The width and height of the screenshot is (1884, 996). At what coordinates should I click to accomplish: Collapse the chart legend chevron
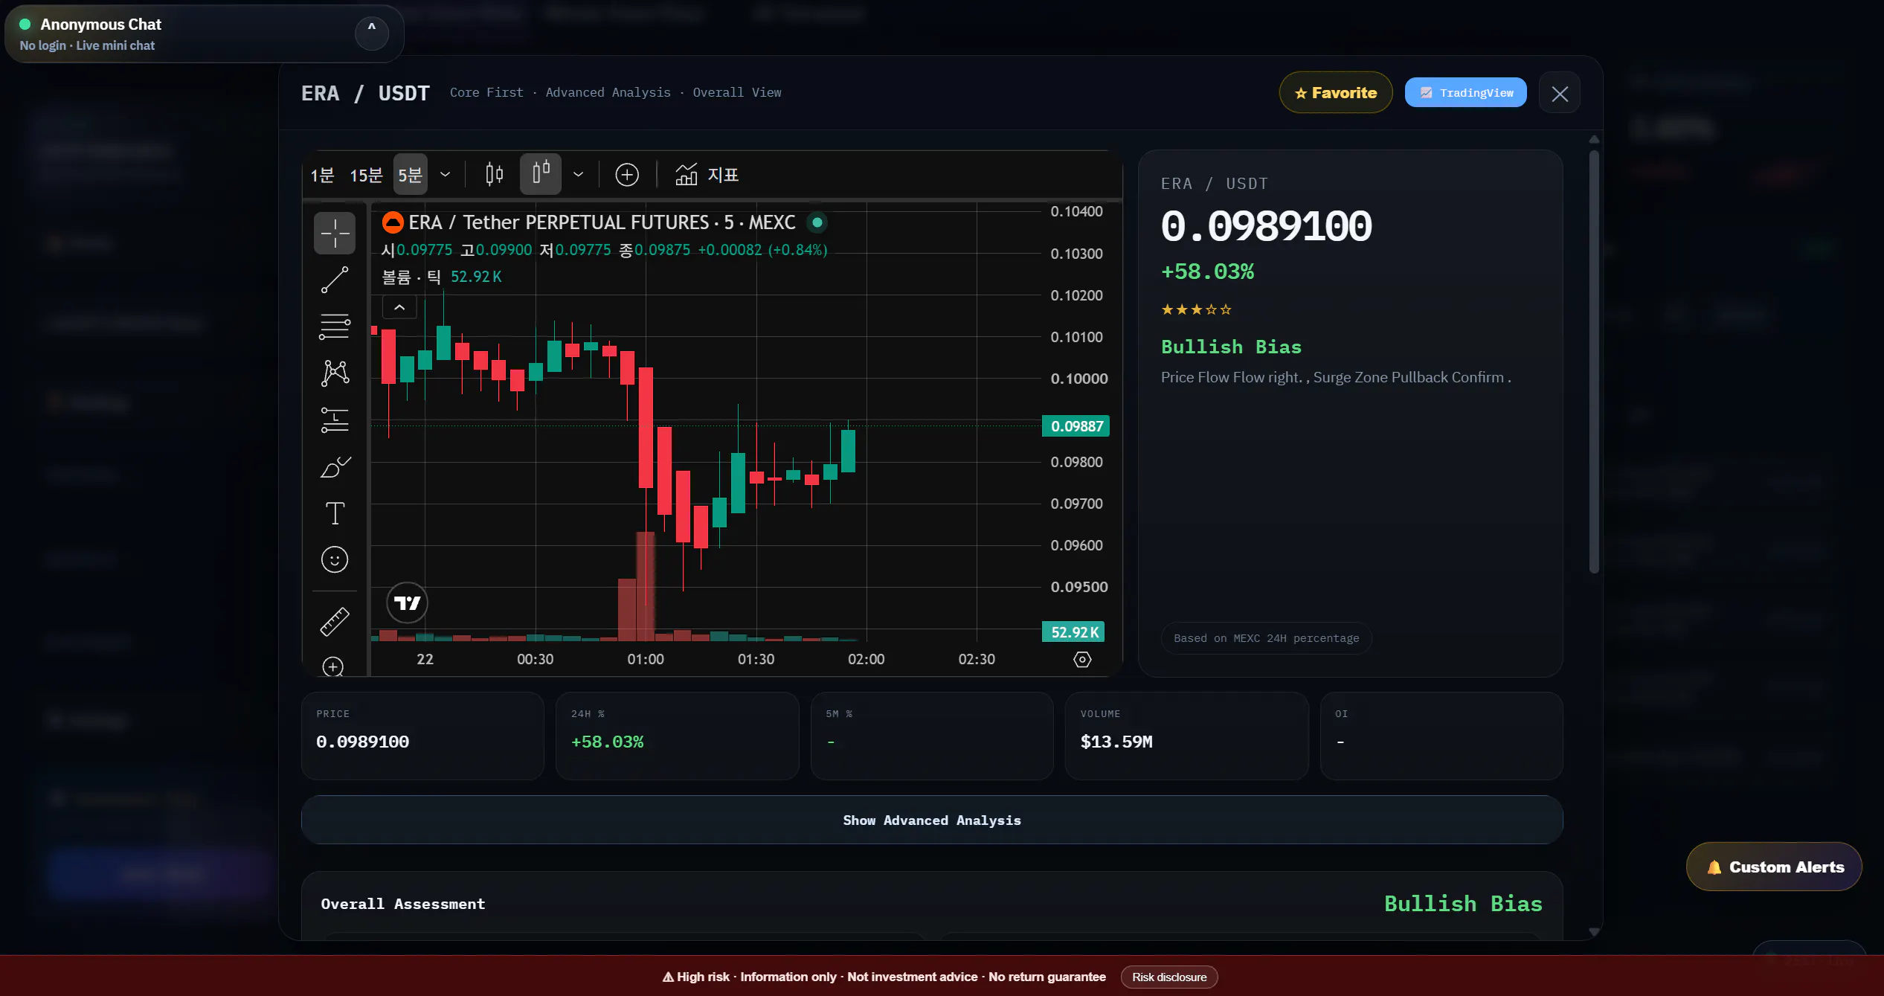399,307
